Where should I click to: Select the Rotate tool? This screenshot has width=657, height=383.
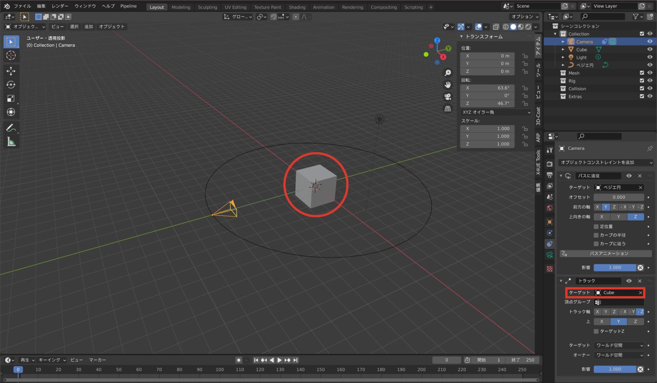[x=11, y=85]
